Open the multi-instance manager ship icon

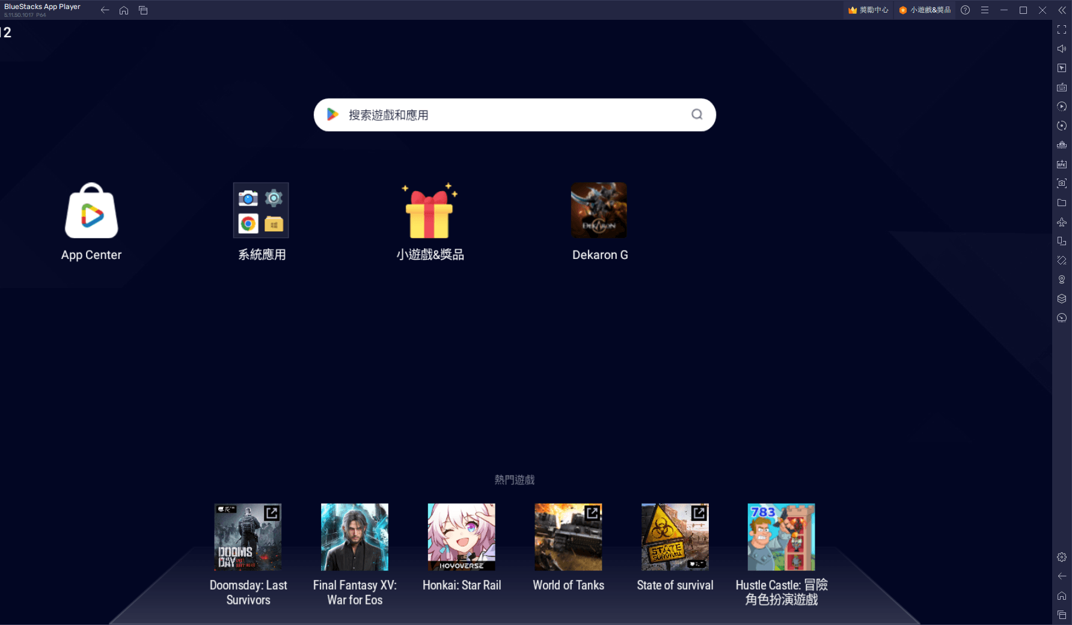click(x=1062, y=145)
